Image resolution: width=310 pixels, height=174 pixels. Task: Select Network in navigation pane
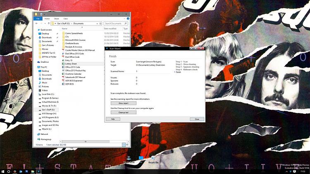coord(44,134)
